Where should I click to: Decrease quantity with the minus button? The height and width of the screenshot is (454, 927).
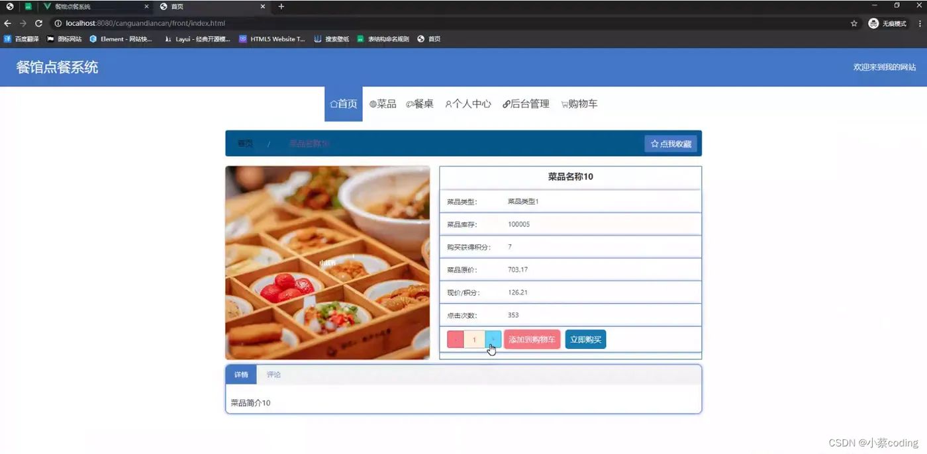pos(456,340)
